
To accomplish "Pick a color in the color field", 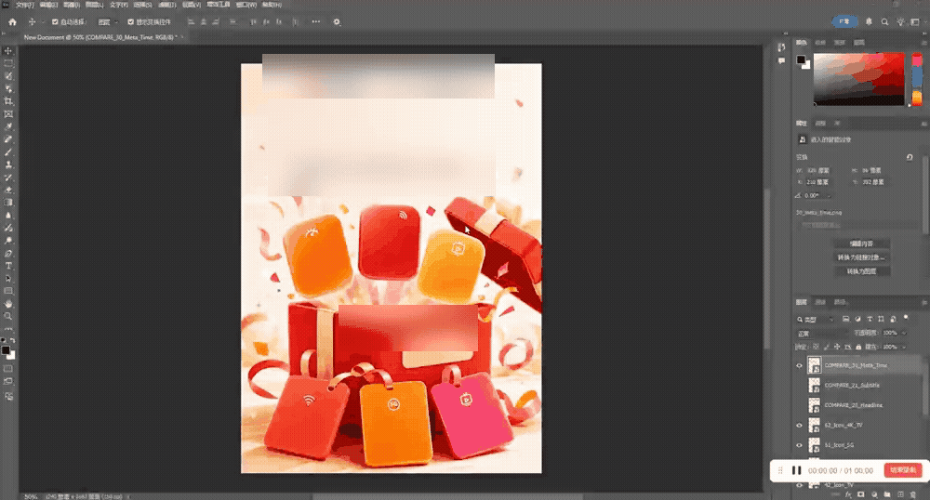I will click(858, 79).
